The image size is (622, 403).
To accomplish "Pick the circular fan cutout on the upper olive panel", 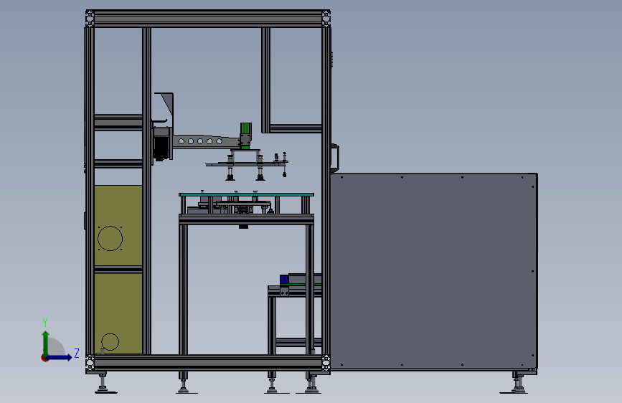I will point(110,238).
